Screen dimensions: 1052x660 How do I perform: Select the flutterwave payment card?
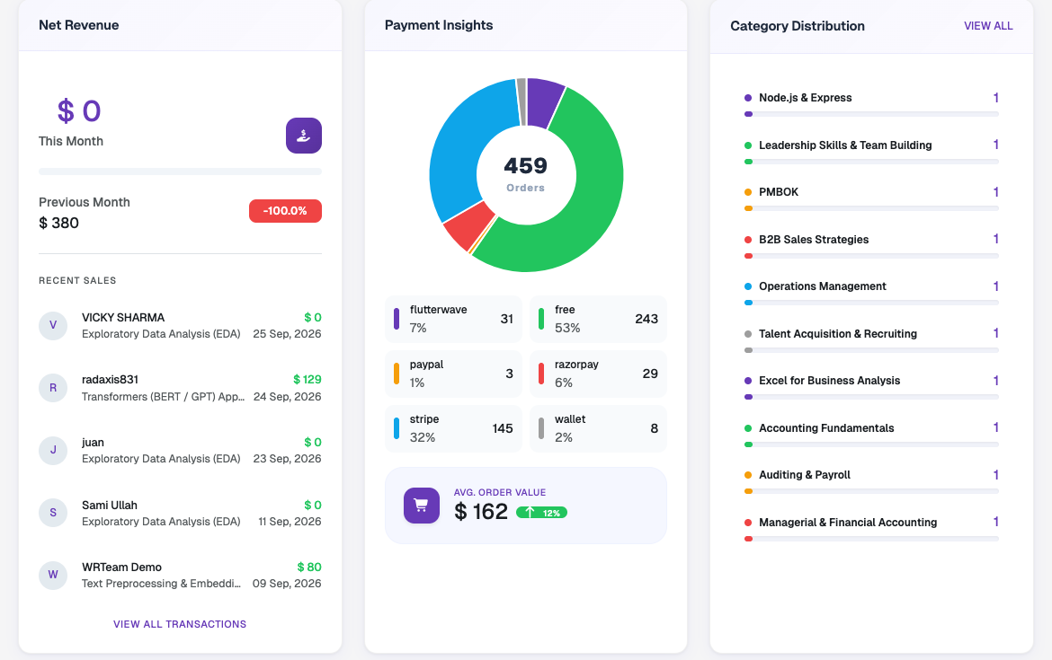(x=453, y=319)
